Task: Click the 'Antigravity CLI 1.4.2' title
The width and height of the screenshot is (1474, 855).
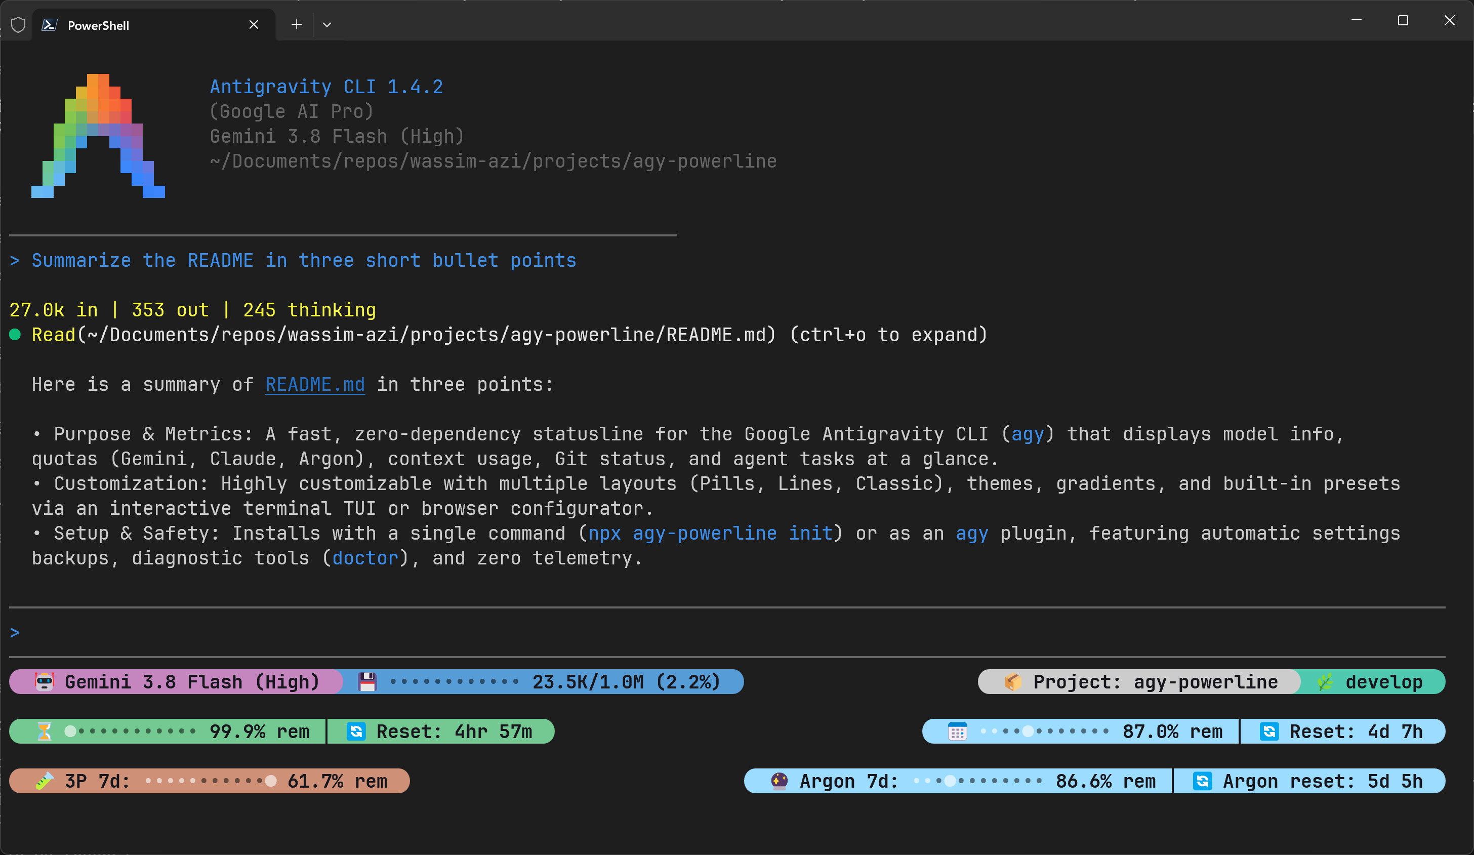Action: (x=326, y=87)
